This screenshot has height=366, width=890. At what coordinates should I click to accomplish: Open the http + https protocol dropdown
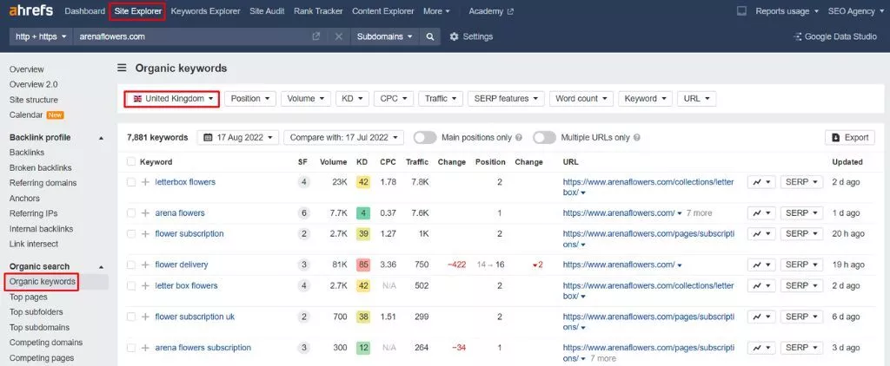click(41, 36)
